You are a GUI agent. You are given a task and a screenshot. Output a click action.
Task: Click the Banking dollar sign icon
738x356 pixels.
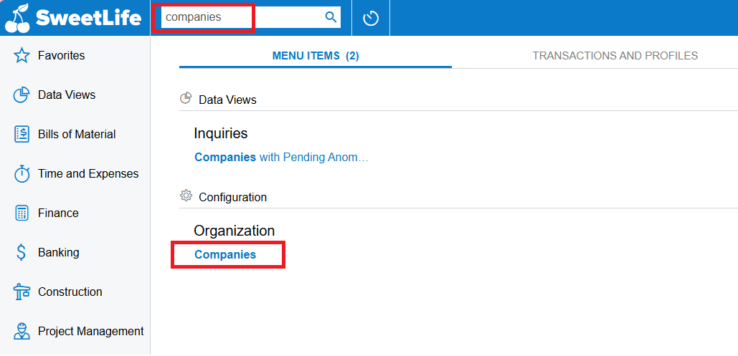pyautogui.click(x=22, y=253)
